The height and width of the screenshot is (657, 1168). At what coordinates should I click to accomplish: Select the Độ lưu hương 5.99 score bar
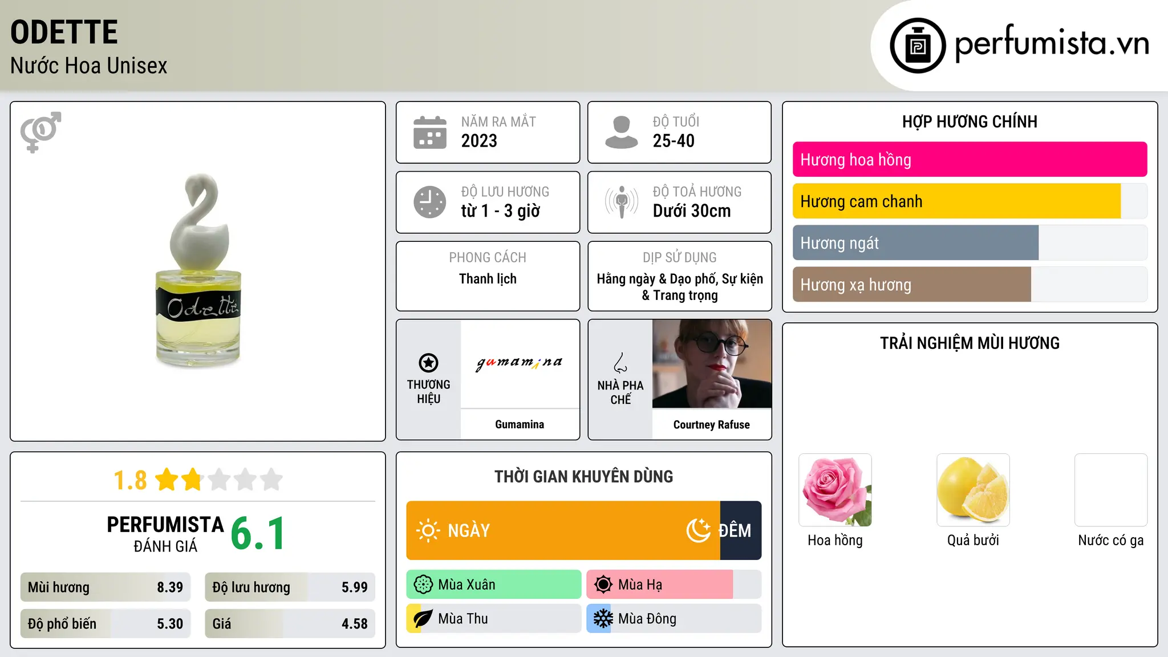(x=290, y=587)
